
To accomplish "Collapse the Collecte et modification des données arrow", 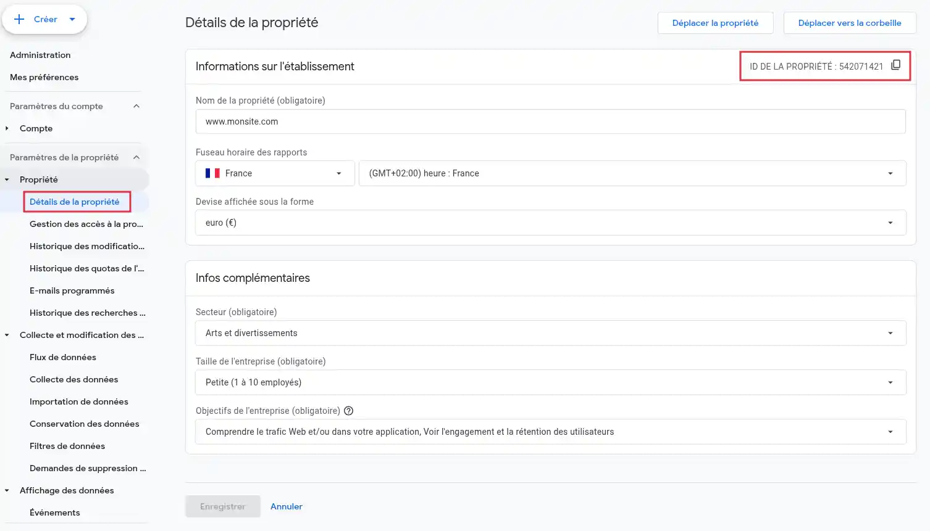I will [x=7, y=335].
